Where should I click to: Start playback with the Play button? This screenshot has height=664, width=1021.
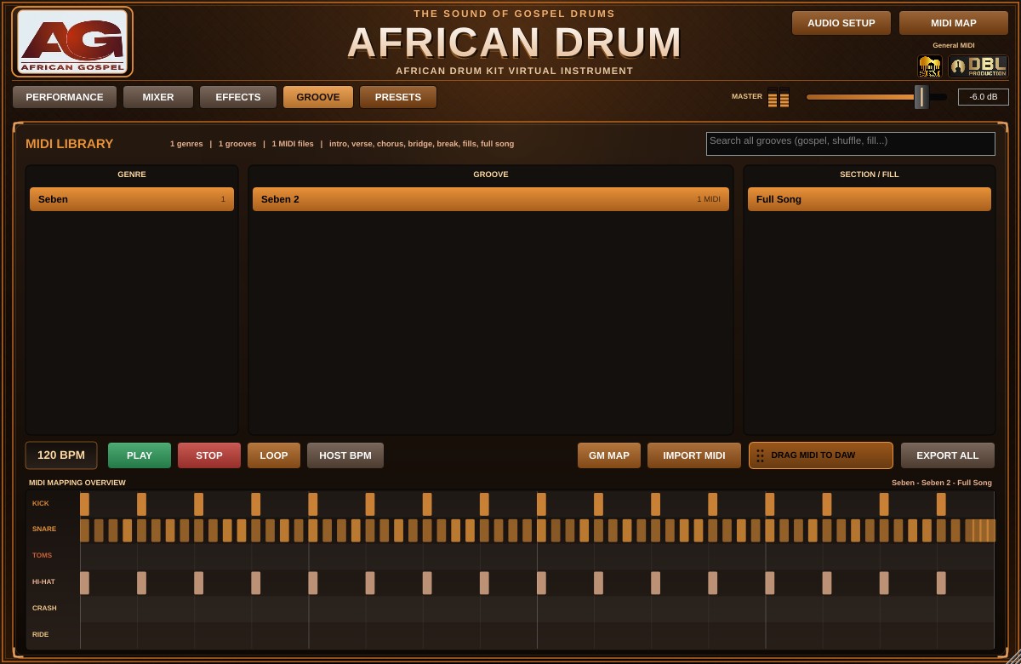pos(140,455)
